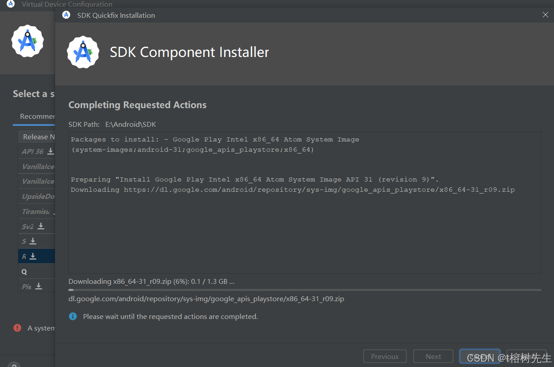Click Android Studio logo in SDK Component Installer header
This screenshot has width=554, height=367.
[x=83, y=52]
